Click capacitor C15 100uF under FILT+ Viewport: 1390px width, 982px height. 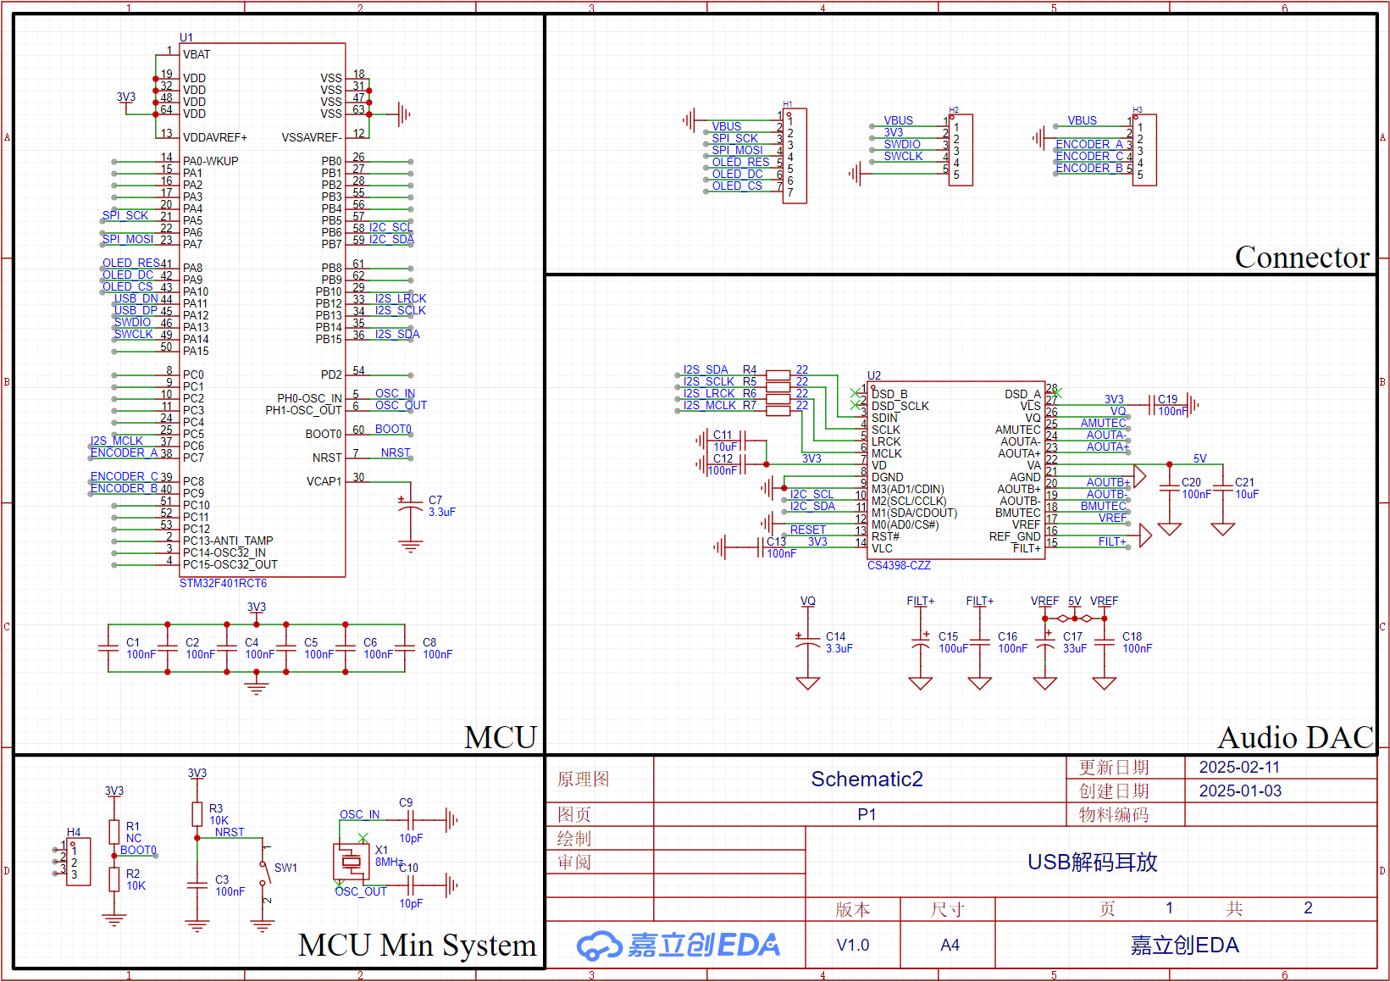coord(921,642)
